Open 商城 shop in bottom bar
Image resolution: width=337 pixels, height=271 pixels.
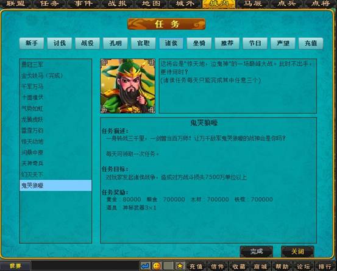click(260, 267)
